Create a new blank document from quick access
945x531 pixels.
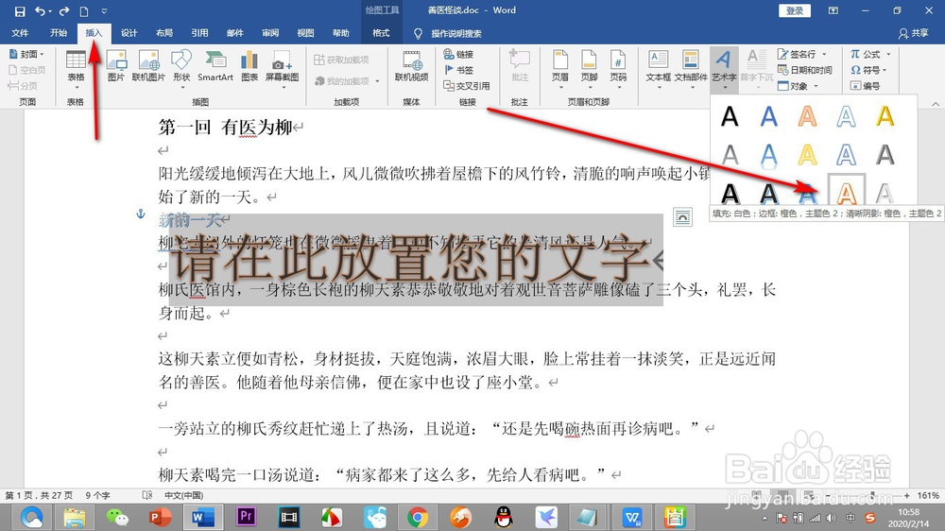coord(84,10)
